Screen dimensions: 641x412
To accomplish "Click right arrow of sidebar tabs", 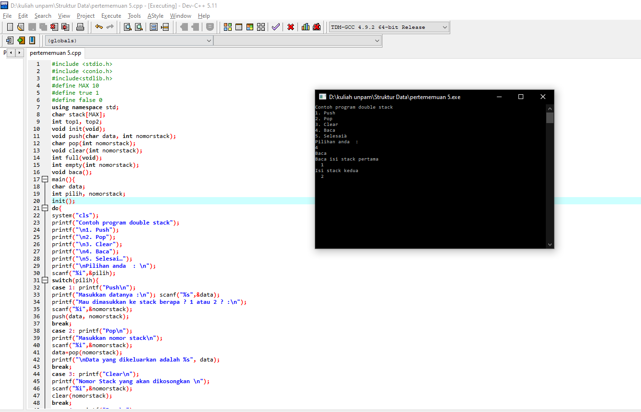I will tap(20, 52).
